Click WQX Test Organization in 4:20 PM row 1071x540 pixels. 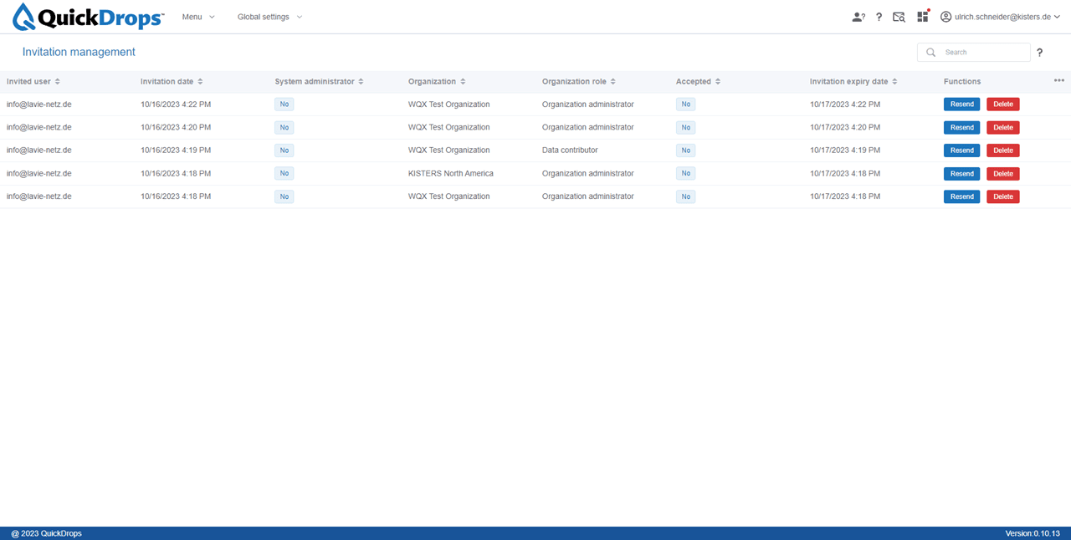pos(449,127)
